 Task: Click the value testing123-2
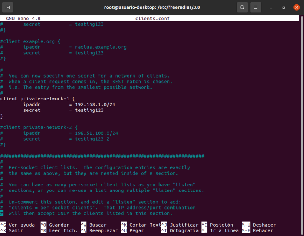(x=92, y=139)
